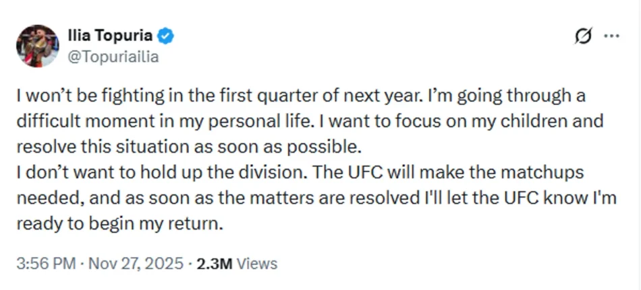This screenshot has height=290, width=641.
Task: Click the 2.3M view count number
Action: click(214, 264)
